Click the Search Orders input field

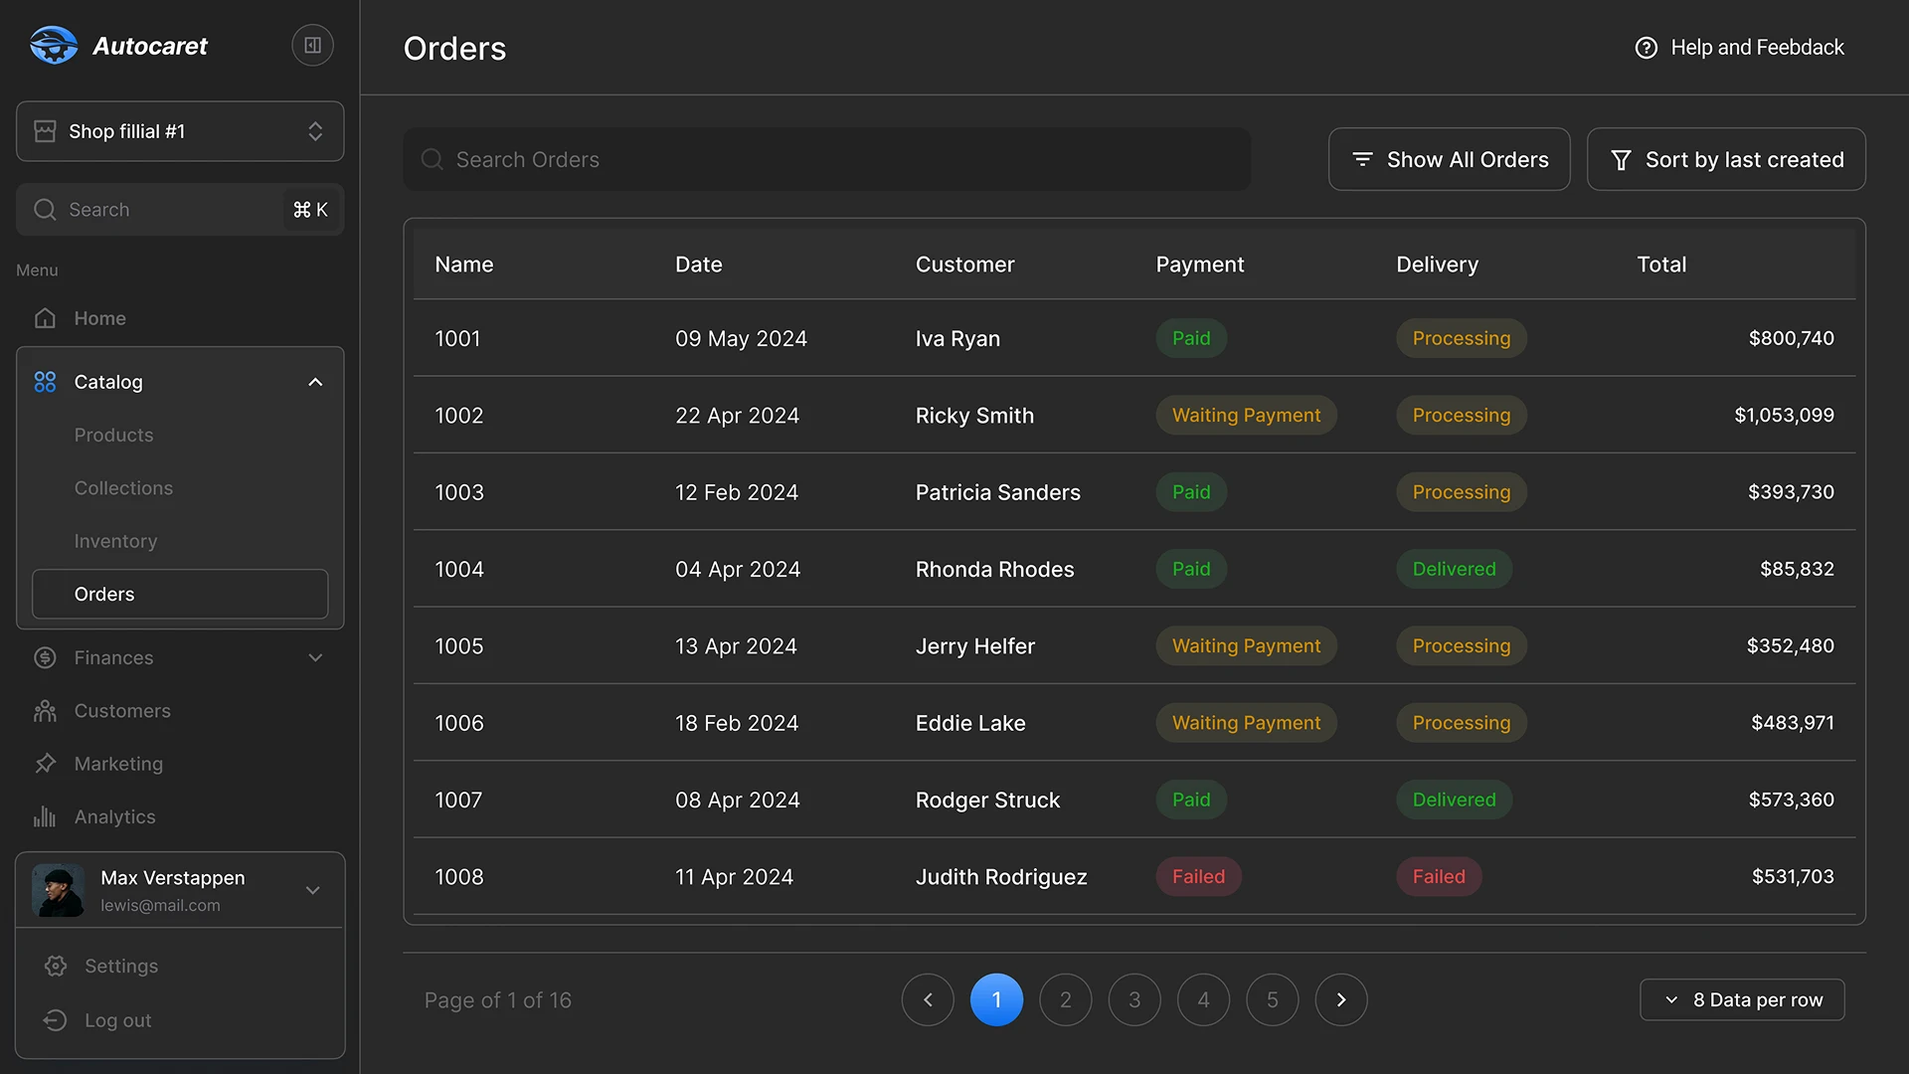[x=825, y=159]
